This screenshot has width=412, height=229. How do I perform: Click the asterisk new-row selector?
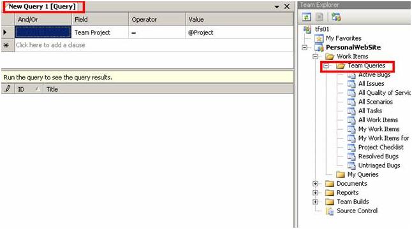(x=8, y=45)
